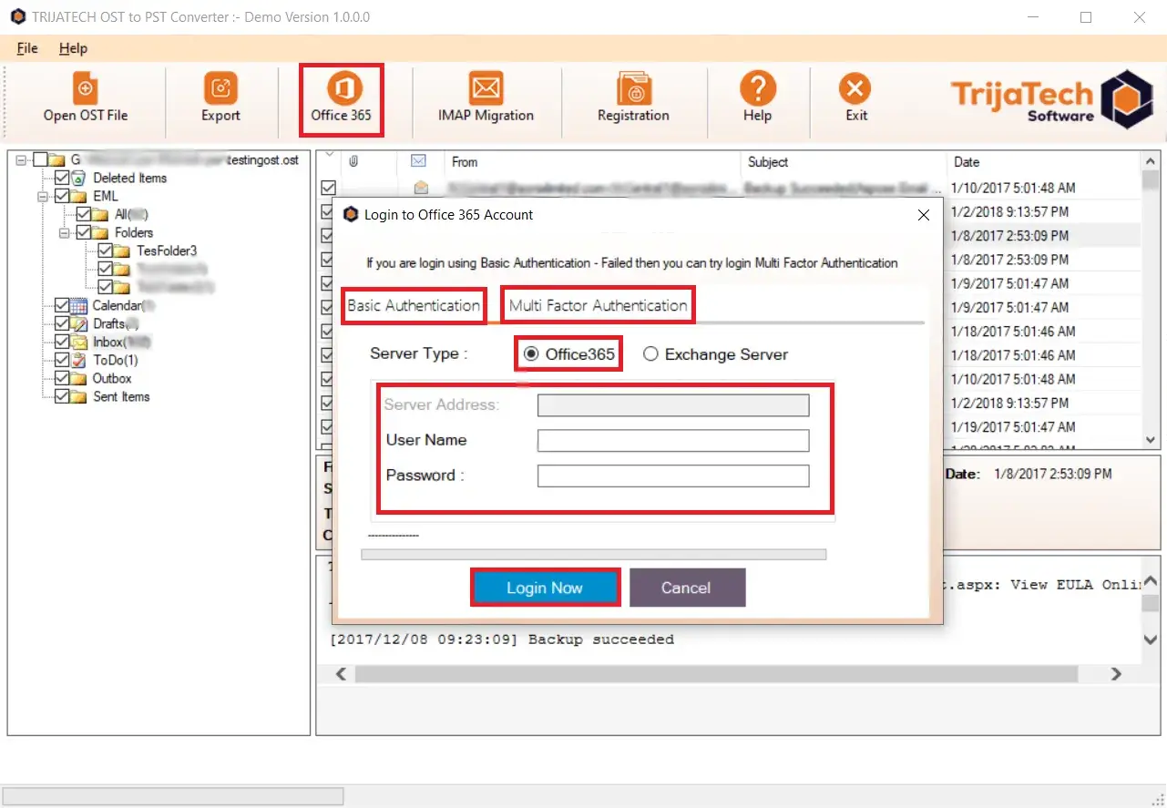
Task: Toggle the Outbox checkbox
Action: tap(62, 378)
